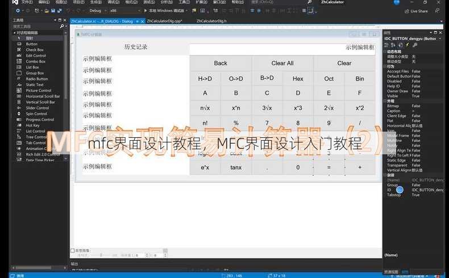Image resolution: width=449 pixels, height=278 pixels.
Task: Select the Picture Control toolbox icon
Action: click(19, 90)
